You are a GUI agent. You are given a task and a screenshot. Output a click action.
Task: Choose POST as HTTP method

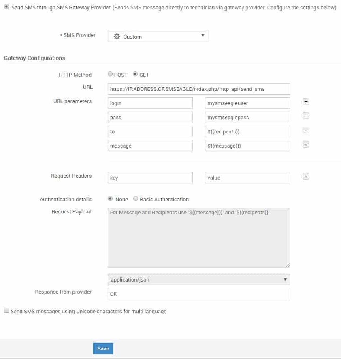tap(110, 74)
